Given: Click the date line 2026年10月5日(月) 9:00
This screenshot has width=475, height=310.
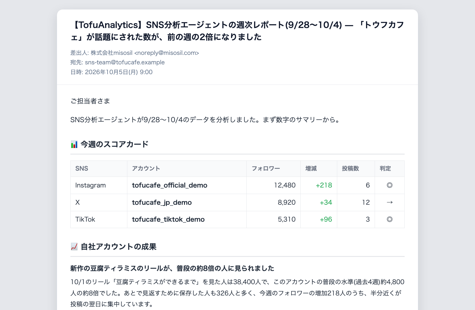Looking at the screenshot, I should (111, 72).
